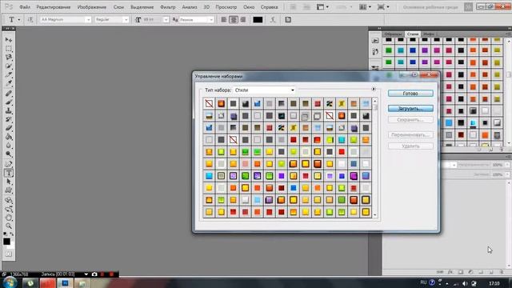
Task: Select the Zoom tool in toolbox
Action: point(9,226)
